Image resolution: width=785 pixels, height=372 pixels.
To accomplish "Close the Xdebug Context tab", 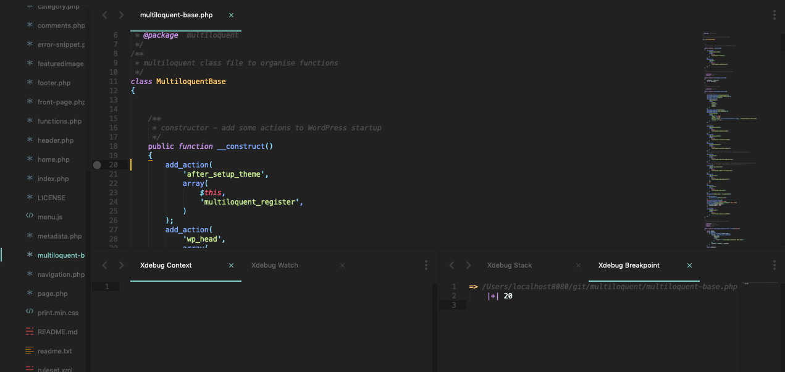I will [231, 265].
